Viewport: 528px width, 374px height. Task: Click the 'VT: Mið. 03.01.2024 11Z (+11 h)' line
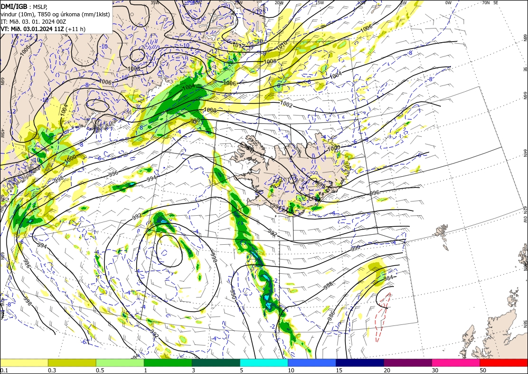(x=43, y=29)
